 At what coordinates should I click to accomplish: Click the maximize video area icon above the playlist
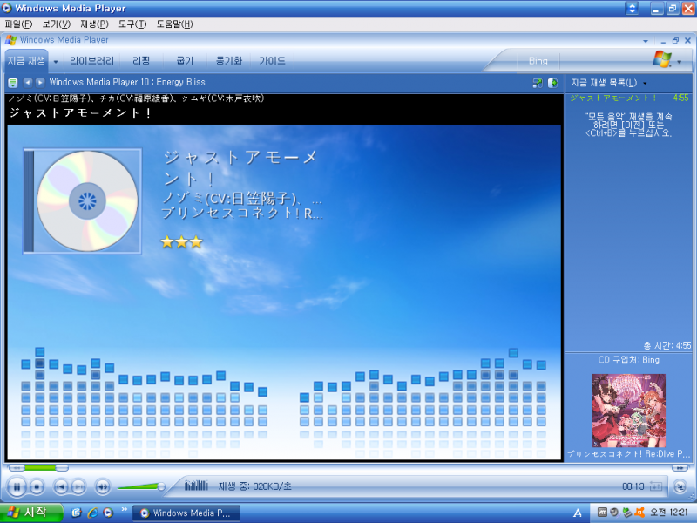point(538,82)
